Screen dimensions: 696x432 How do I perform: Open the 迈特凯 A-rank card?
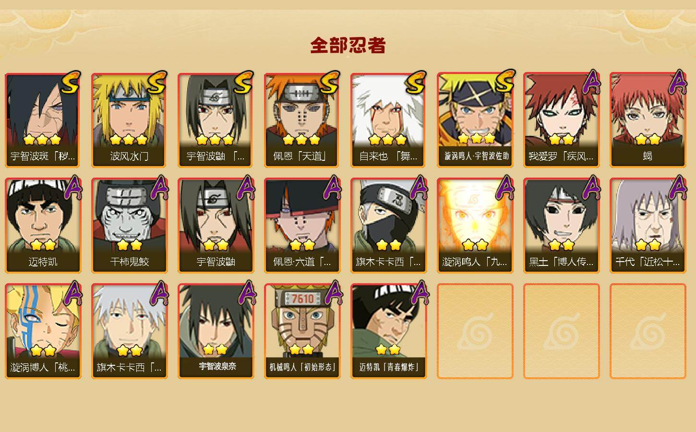(x=43, y=226)
